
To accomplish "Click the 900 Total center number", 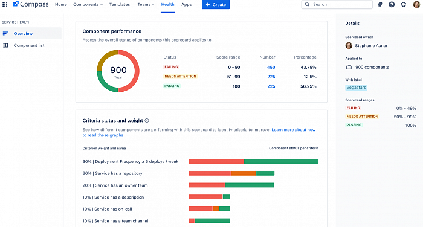I will coord(118,70).
